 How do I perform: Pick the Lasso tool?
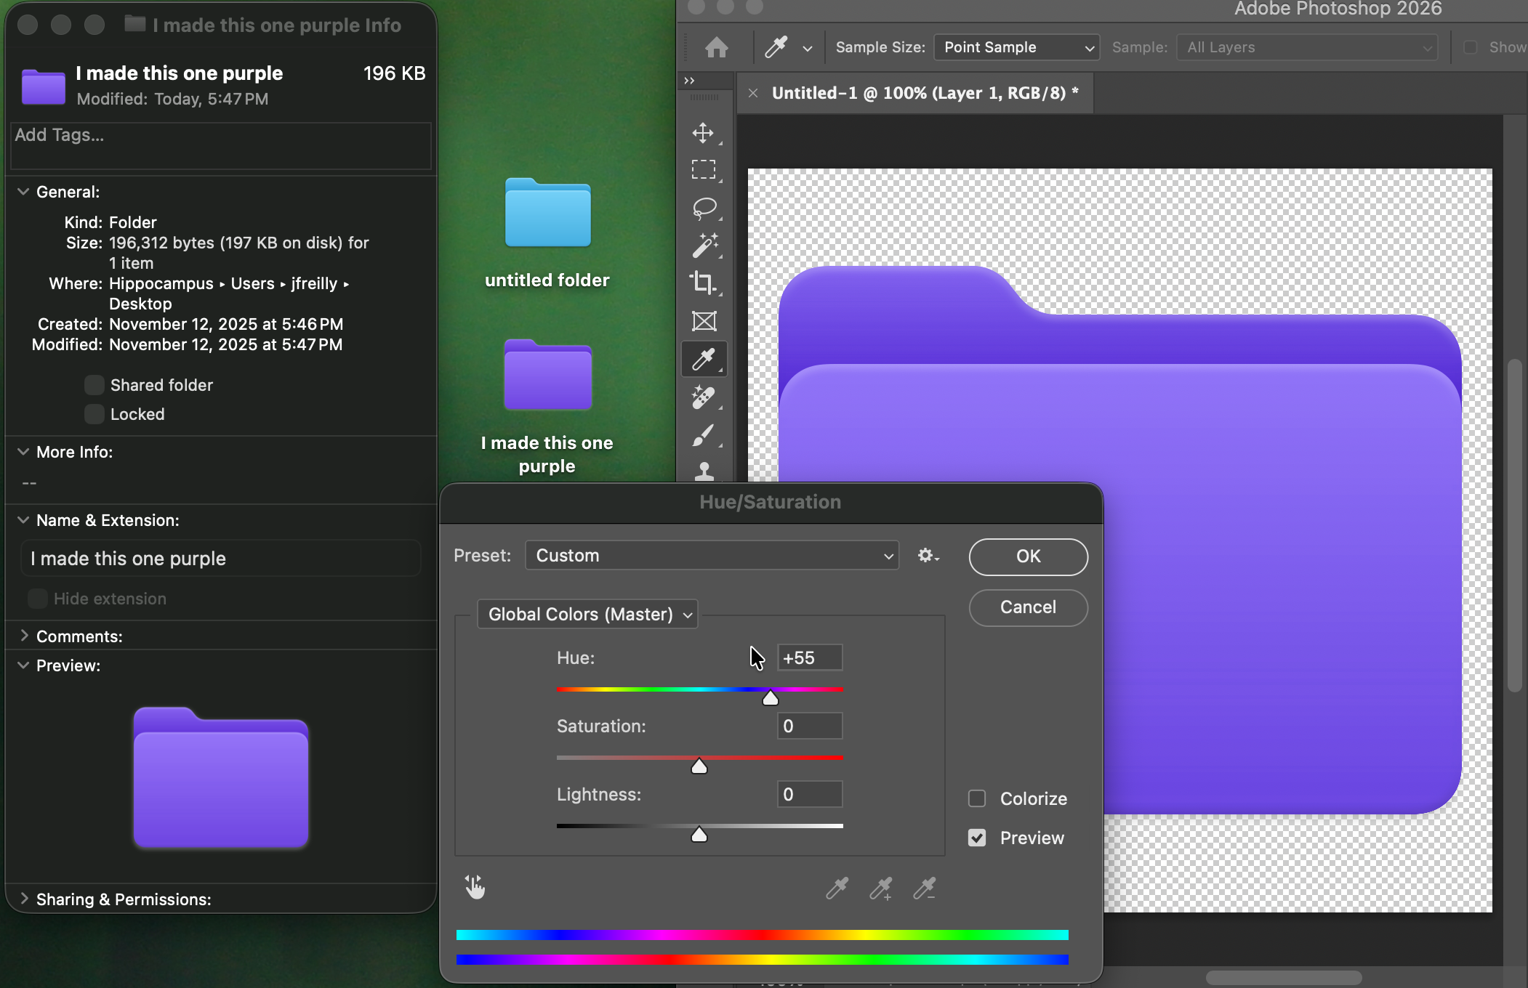tap(704, 208)
